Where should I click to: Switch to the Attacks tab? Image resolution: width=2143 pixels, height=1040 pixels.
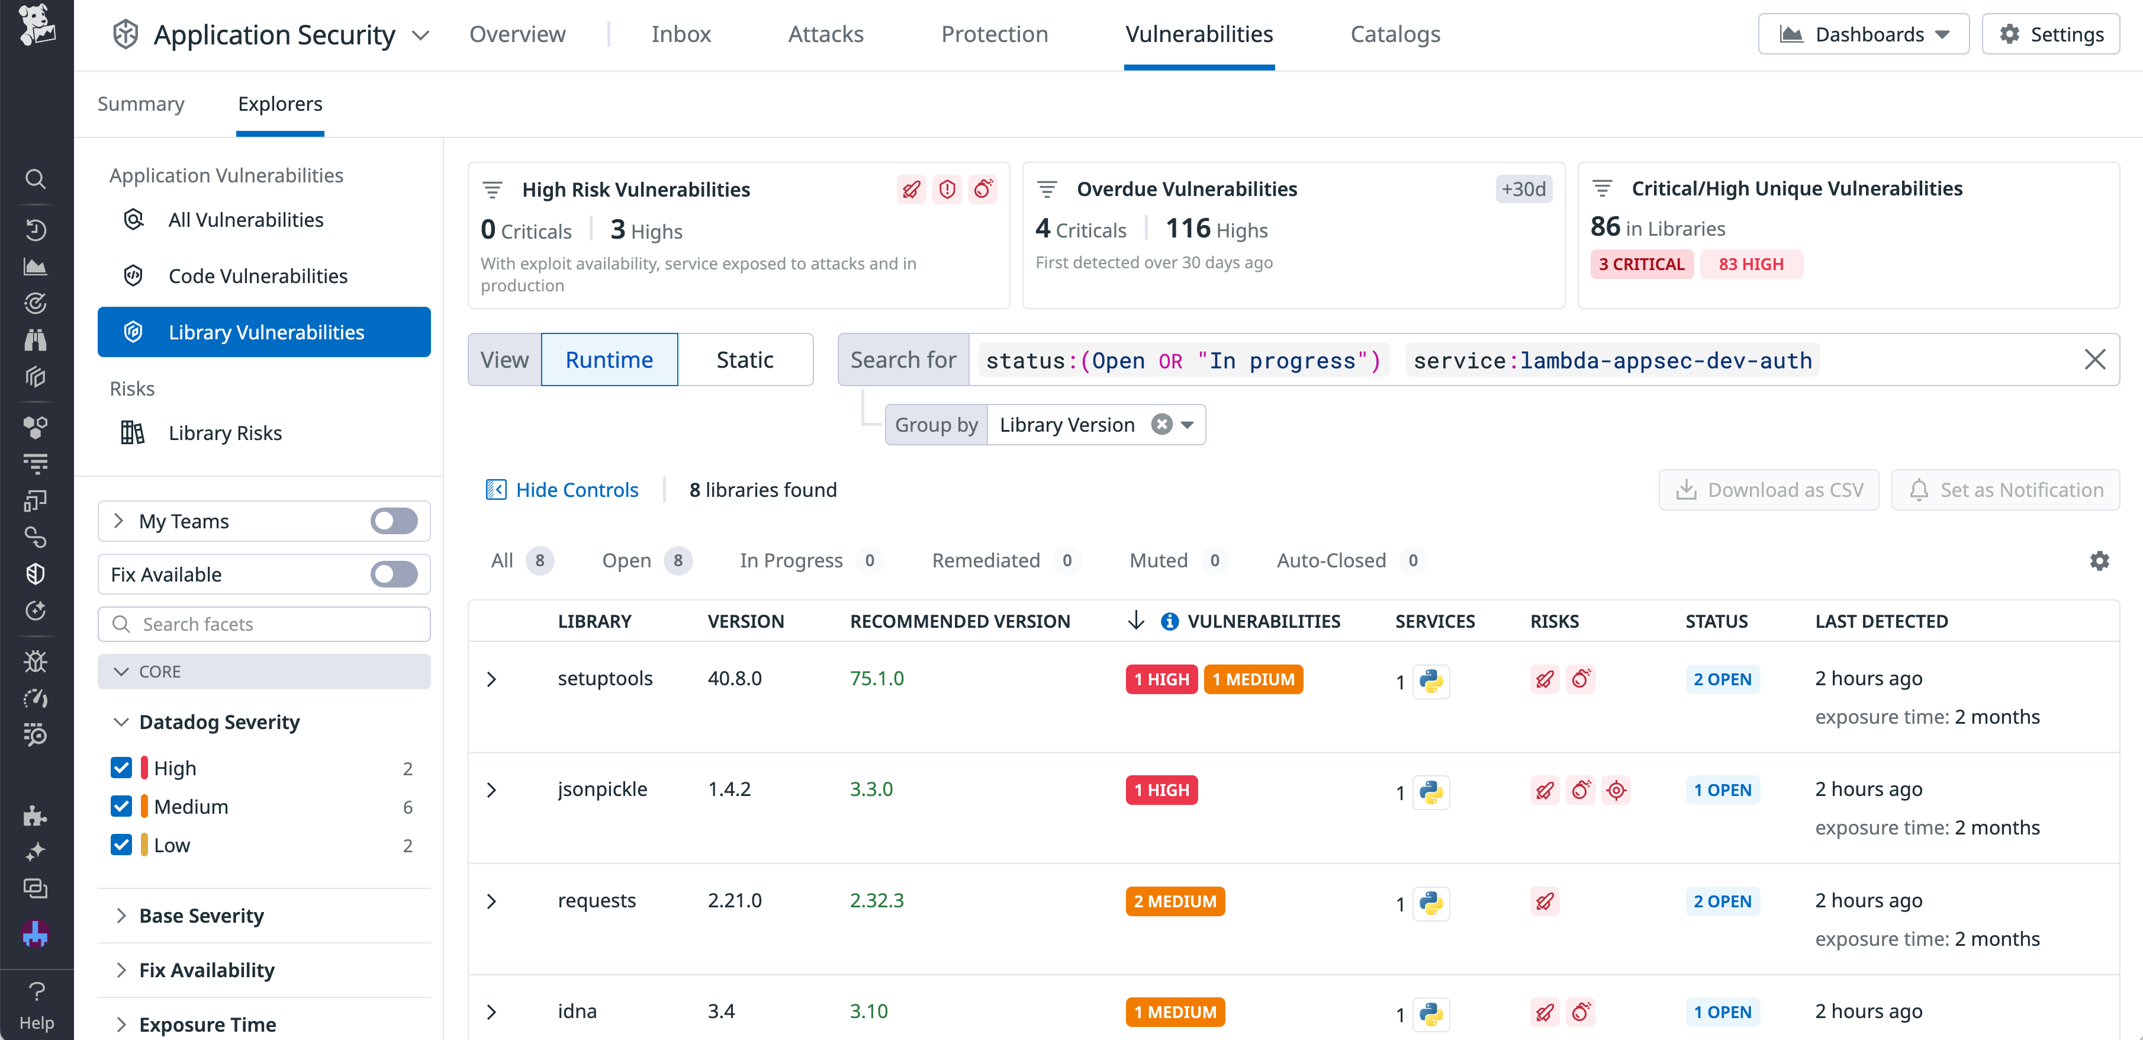(x=825, y=34)
